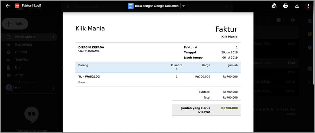
Task: Add the file to Google Drive
Action: pyautogui.click(x=274, y=6)
